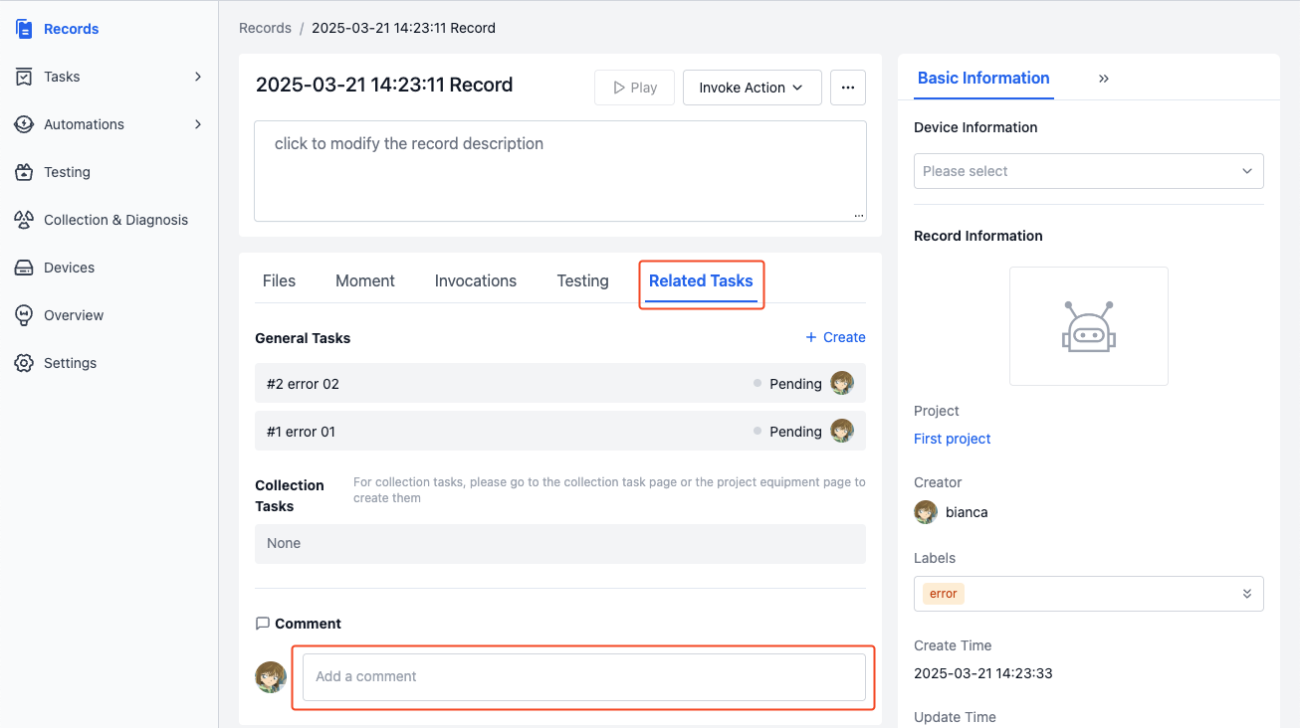This screenshot has height=728, width=1300.
Task: Click the creator name bianca
Action: (967, 512)
